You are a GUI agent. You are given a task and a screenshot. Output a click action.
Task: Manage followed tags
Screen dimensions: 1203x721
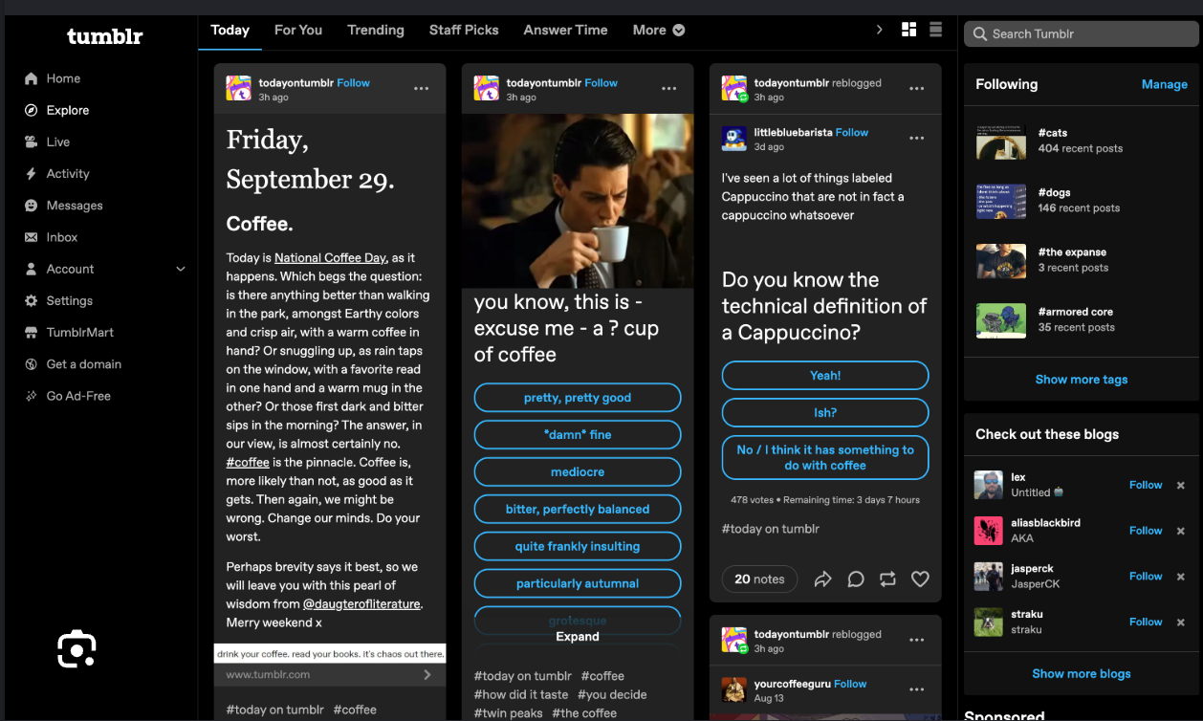pyautogui.click(x=1165, y=84)
